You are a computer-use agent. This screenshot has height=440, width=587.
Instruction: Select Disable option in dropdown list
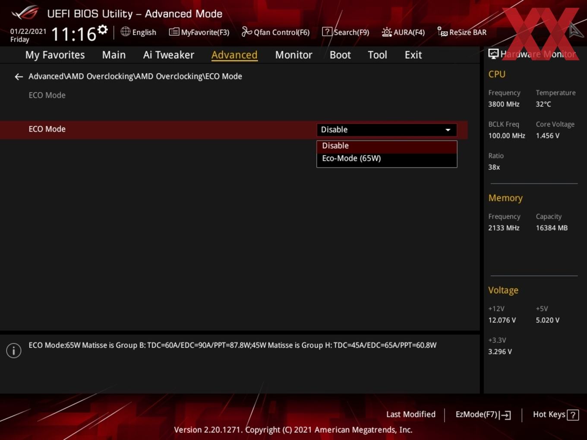[x=387, y=146]
